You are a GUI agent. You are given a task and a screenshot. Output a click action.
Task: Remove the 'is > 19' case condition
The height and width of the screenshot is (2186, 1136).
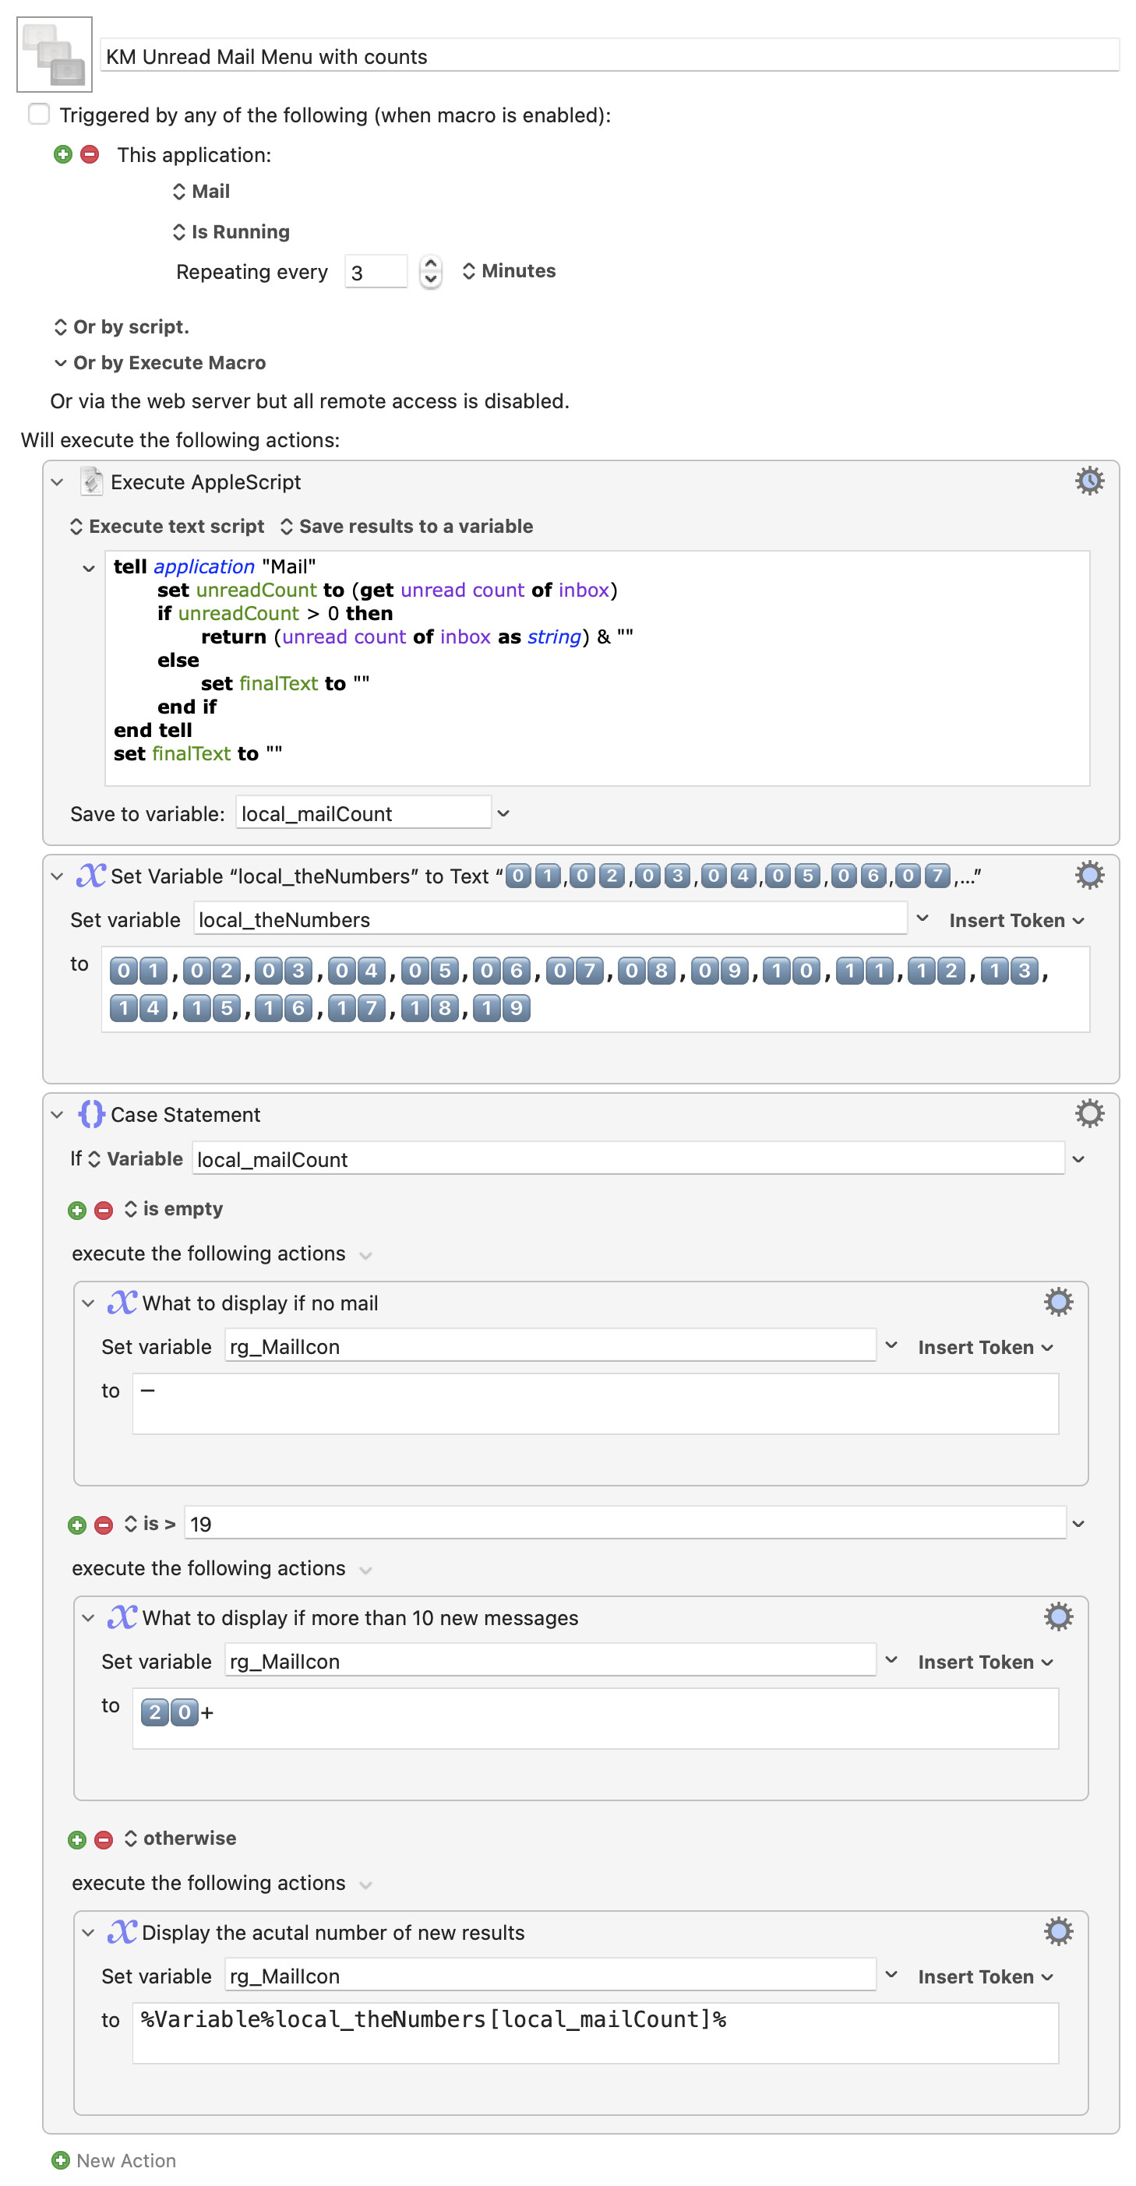pos(104,1525)
